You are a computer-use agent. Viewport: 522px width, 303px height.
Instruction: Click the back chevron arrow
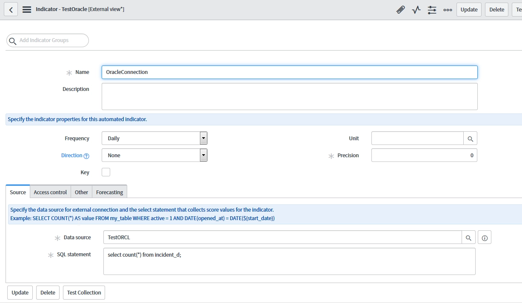point(11,9)
